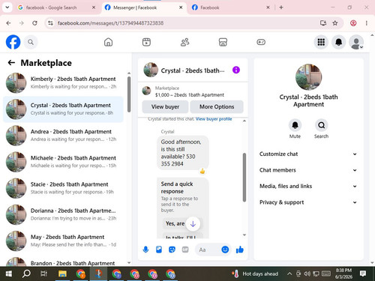Open May's apartment conversation
This screenshot has height=281, width=375.
63,241
